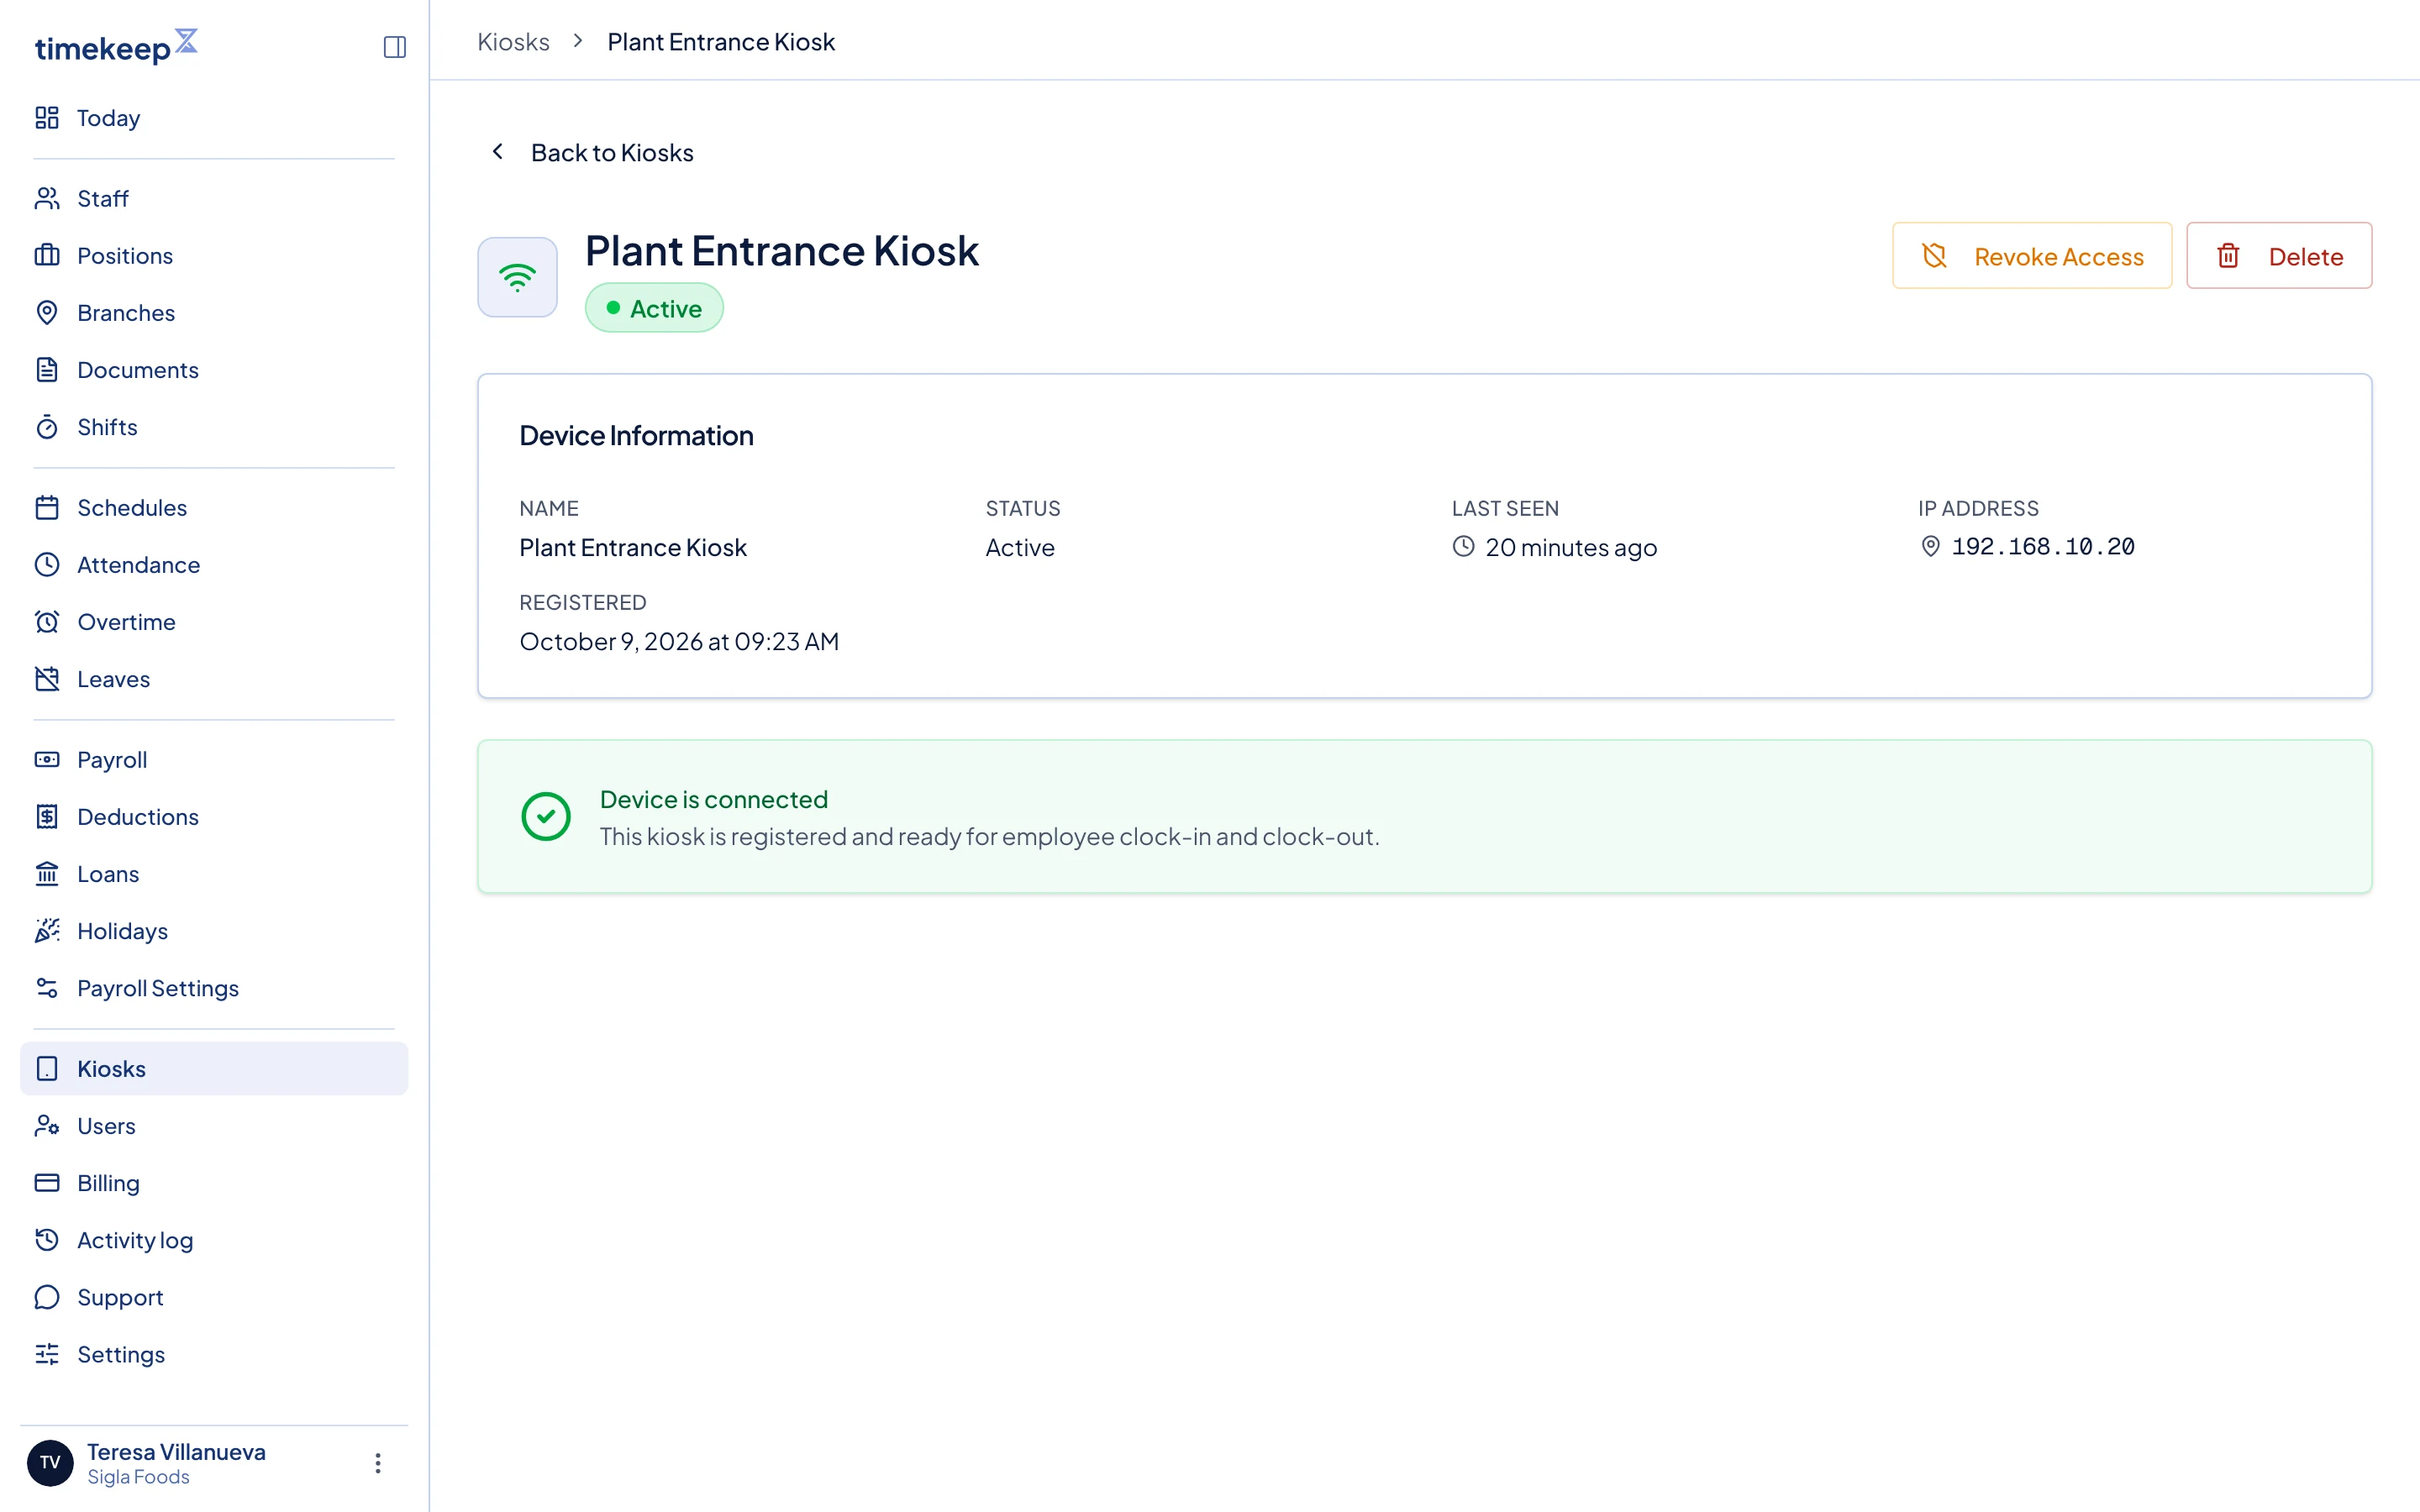This screenshot has width=2420, height=1512.
Task: Open Billing section
Action: (214, 1183)
